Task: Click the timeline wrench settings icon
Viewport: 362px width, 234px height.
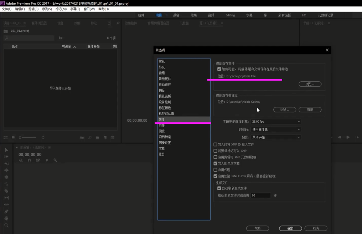Action: [x=55, y=161]
